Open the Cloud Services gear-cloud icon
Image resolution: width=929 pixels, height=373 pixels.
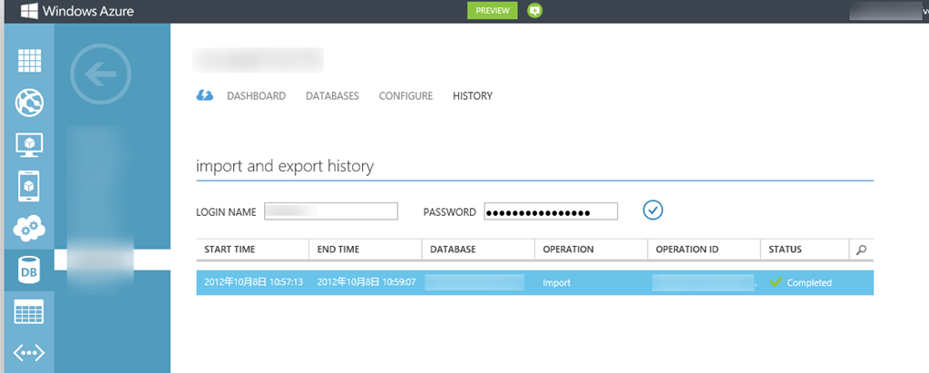[x=29, y=229]
